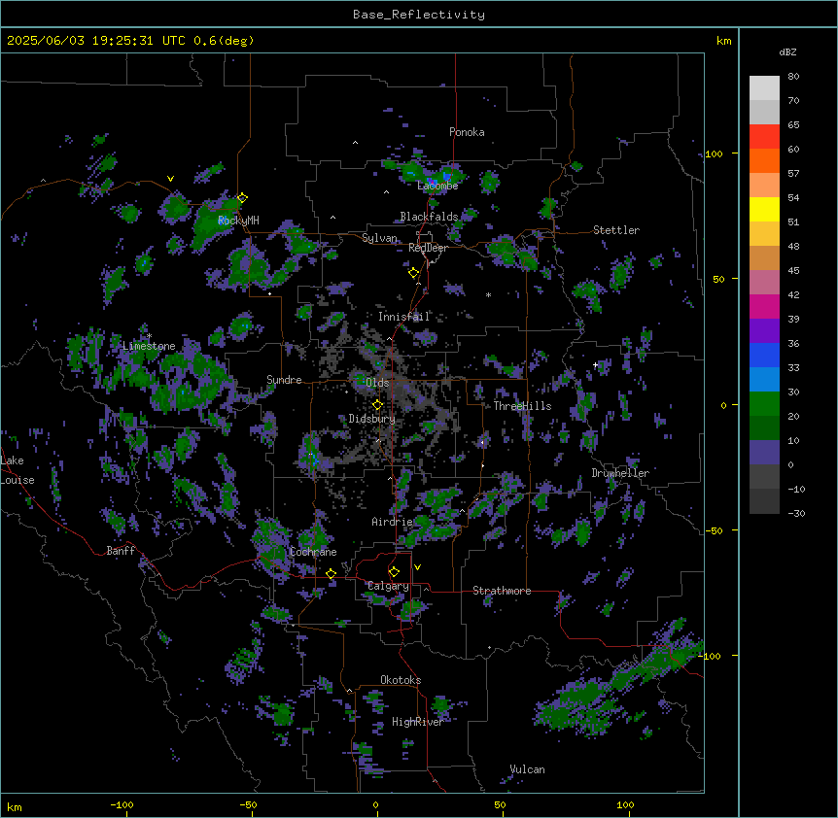
Task: Pick the magenta 42 dBZ legend band
Action: tap(764, 306)
